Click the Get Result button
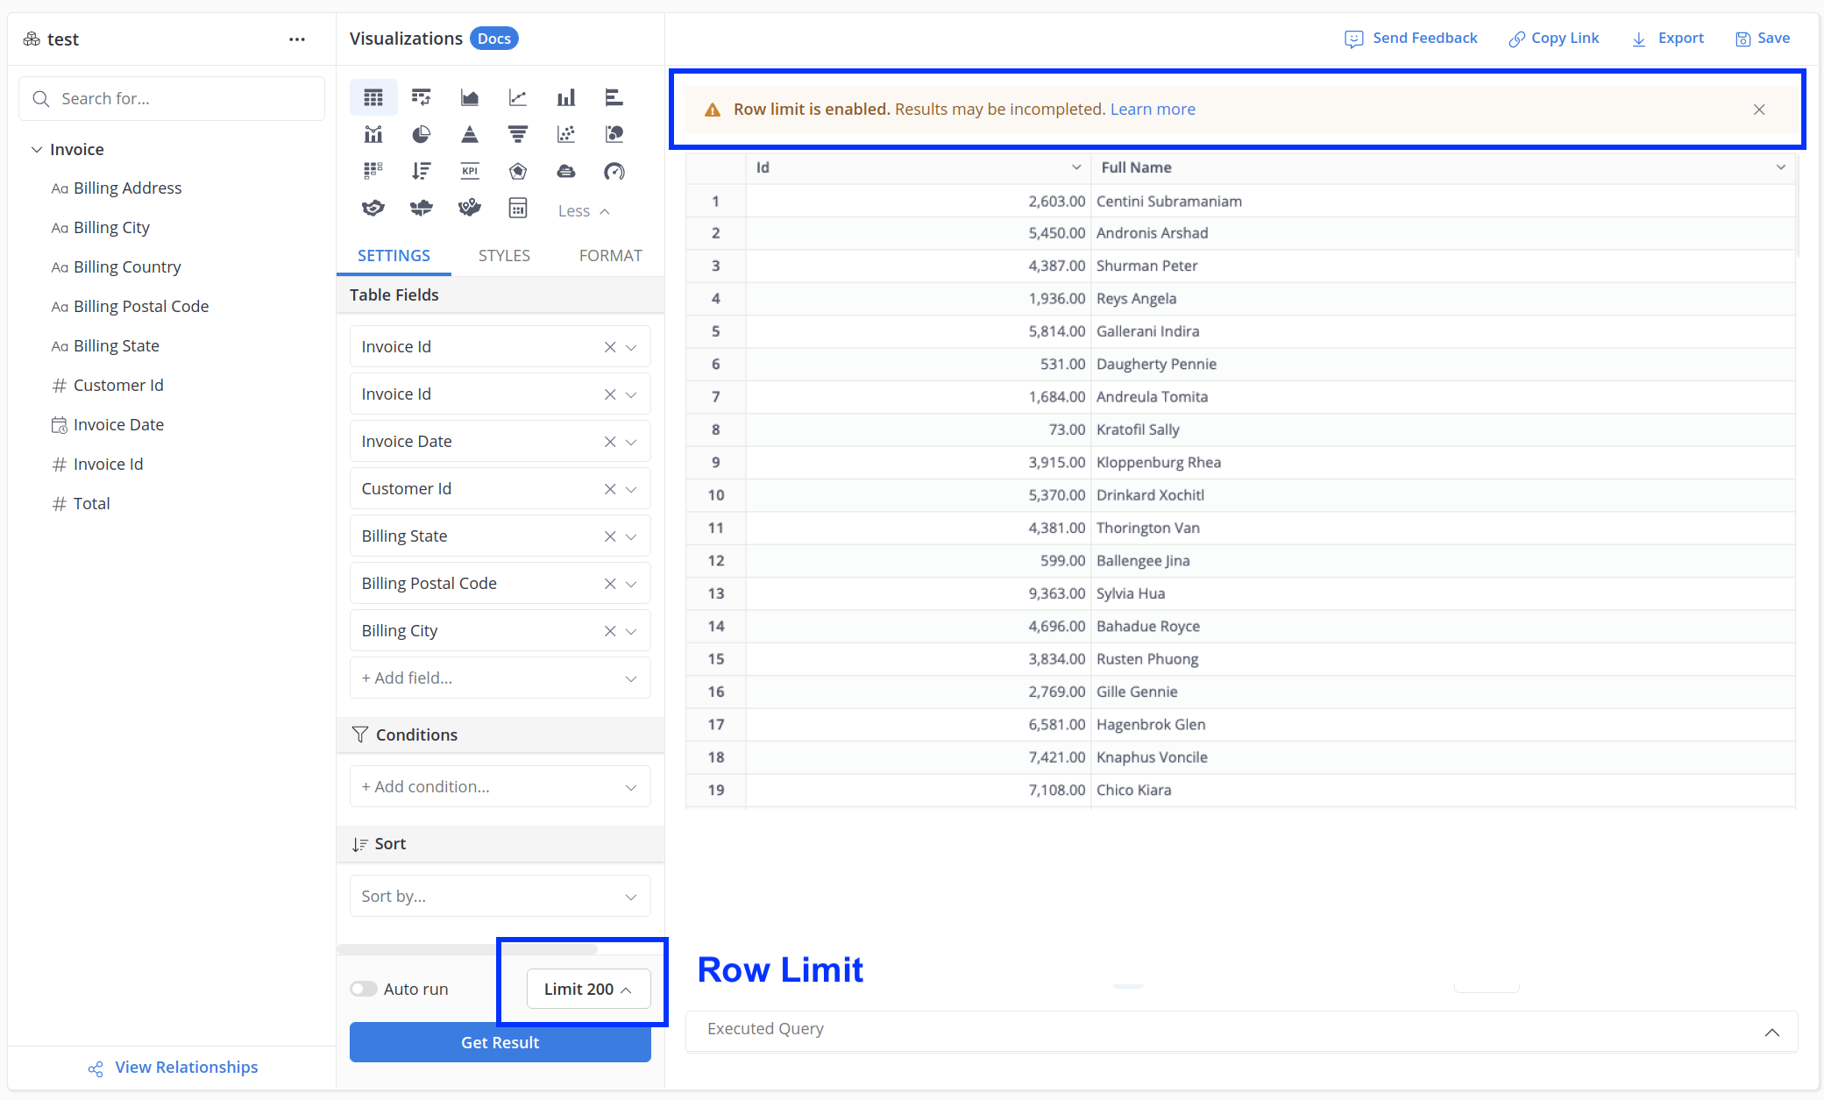 pyautogui.click(x=500, y=1042)
